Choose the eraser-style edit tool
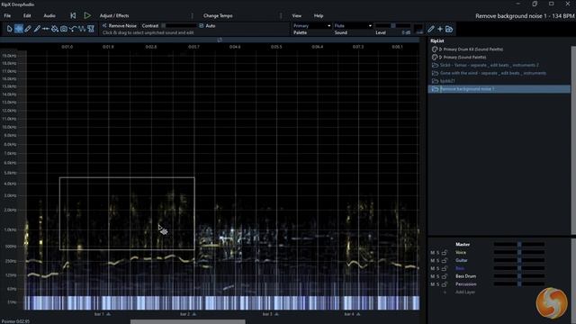The image size is (576, 324). 28,29
